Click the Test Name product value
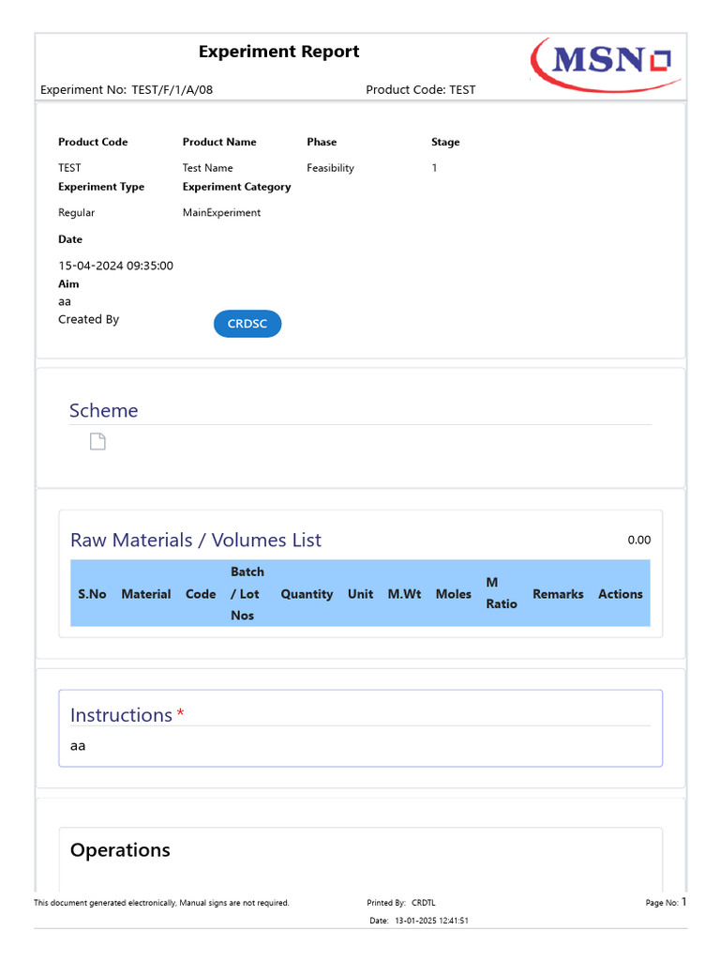The height and width of the screenshot is (961, 720). (207, 168)
